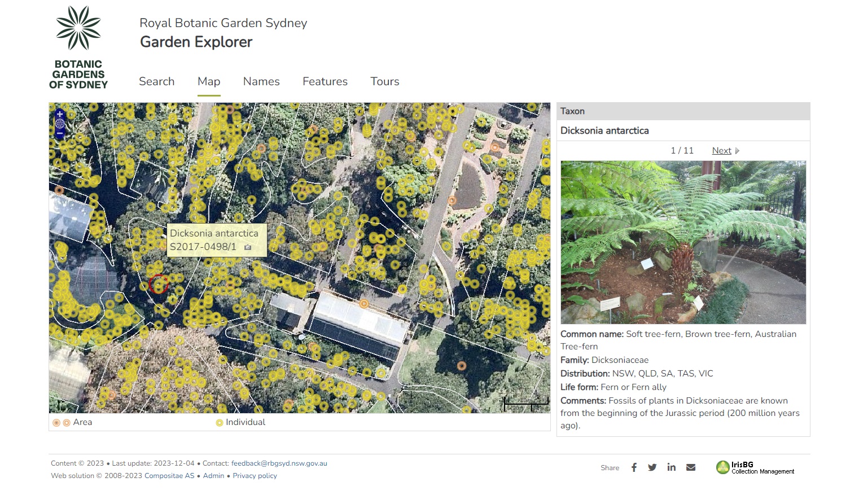The width and height of the screenshot is (846, 495).
Task: Go to the Features tab
Action: coord(325,81)
